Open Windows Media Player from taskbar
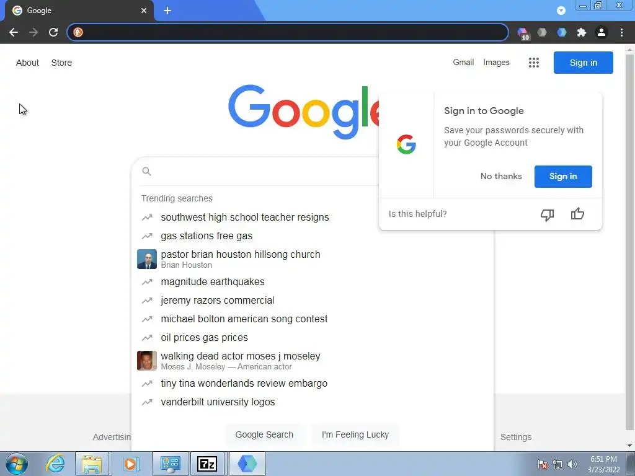Viewport: 635px width, 476px height. [x=130, y=464]
